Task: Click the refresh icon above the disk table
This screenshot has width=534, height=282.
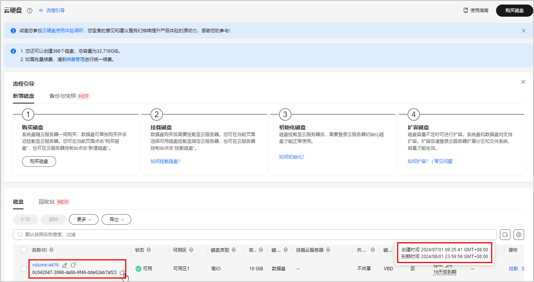Action: pos(505,234)
